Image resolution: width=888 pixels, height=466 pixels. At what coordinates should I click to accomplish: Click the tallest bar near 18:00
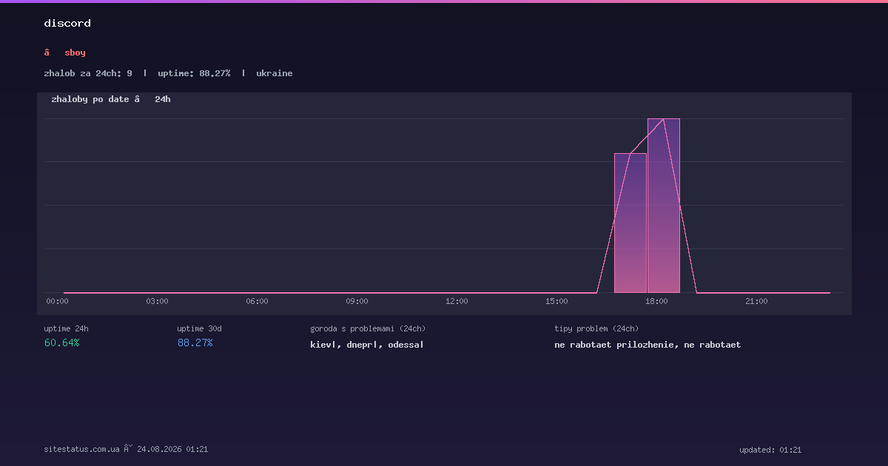pos(664,206)
